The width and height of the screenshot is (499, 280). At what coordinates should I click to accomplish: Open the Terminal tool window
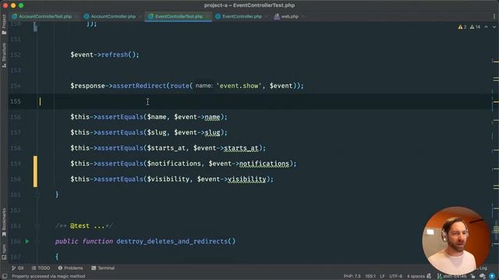coord(103,268)
